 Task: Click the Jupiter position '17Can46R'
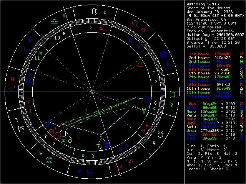[209, 123]
